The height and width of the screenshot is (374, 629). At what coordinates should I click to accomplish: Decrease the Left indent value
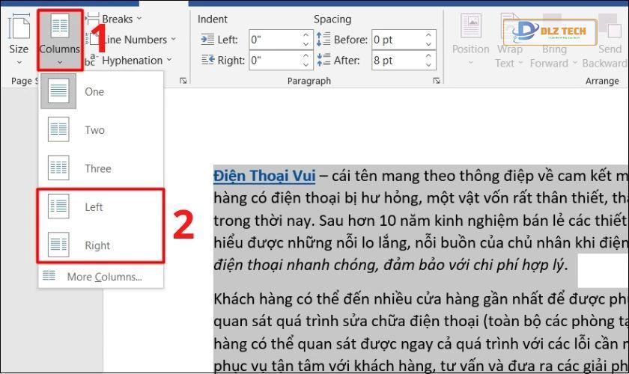[306, 44]
